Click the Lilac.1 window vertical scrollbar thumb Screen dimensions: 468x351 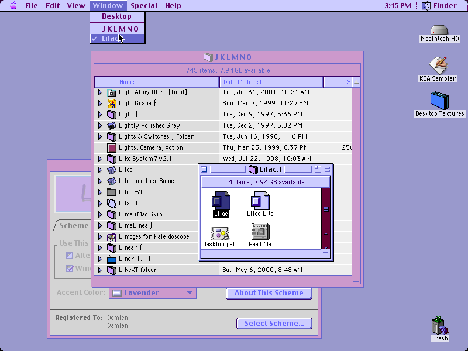(326, 209)
